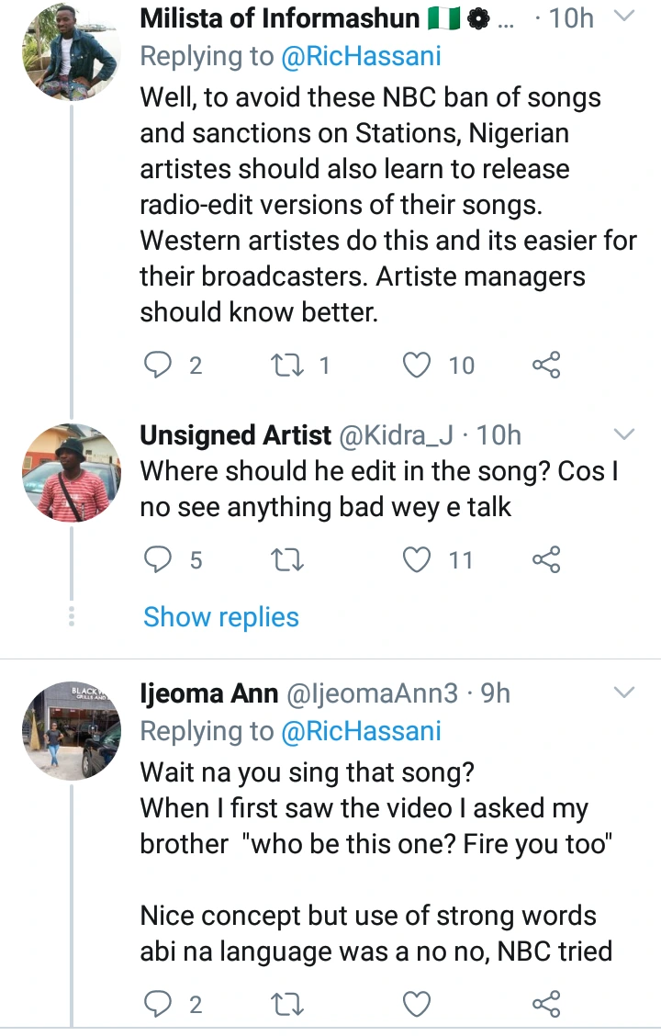Share Ijeoma Ann's tweet
Image resolution: width=661 pixels, height=1036 pixels.
(546, 1005)
